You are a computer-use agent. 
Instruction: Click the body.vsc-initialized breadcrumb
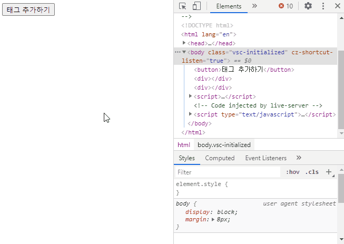pyautogui.click(x=224, y=145)
